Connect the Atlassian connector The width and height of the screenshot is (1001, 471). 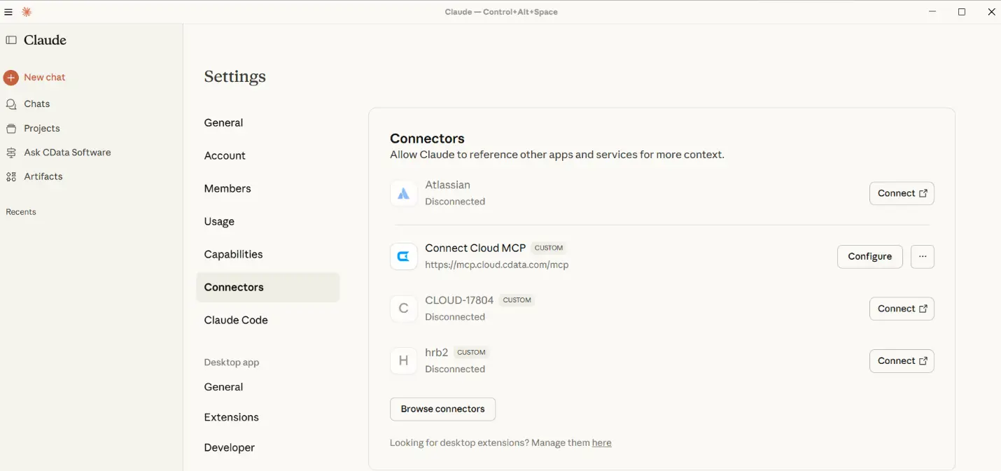902,193
